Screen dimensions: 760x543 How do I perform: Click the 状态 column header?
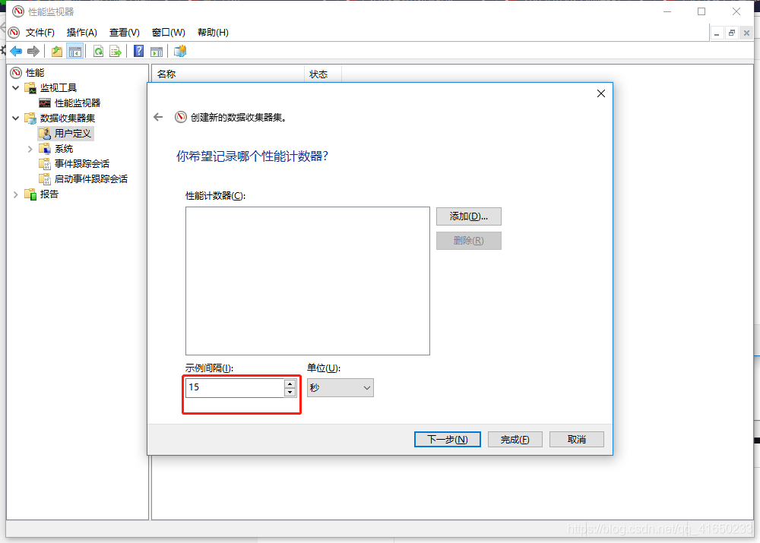(323, 74)
